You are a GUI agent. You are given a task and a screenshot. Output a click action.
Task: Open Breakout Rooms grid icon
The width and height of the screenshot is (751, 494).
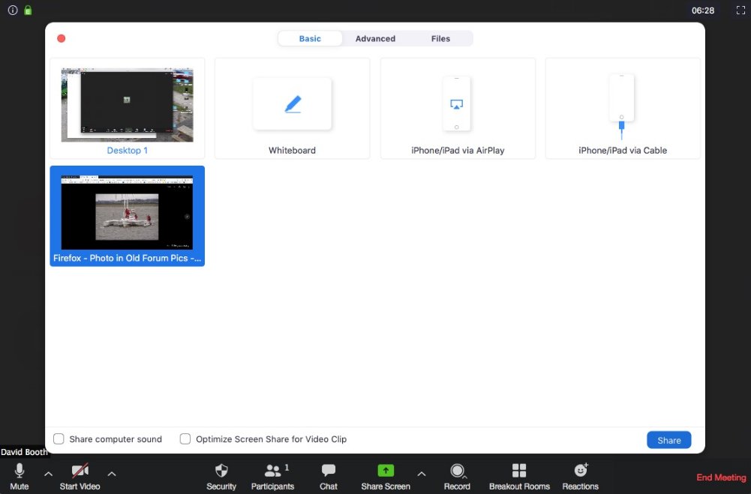tap(519, 471)
